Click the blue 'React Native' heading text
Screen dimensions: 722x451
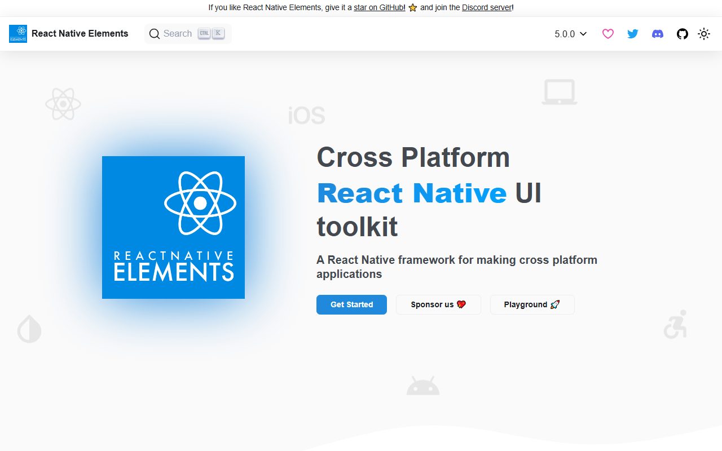click(x=412, y=193)
